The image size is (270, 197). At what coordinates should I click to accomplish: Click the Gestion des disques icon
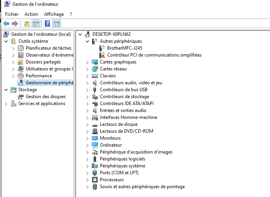21,97
